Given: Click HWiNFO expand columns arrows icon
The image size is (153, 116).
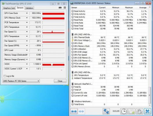Looking at the screenshot, I should click(74, 111).
